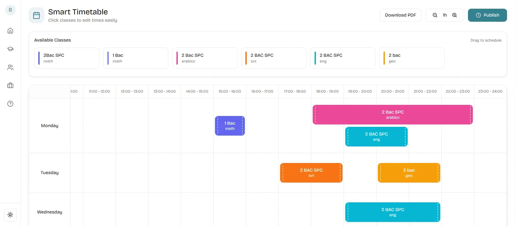Click the Monday 1 Bac math block
The image size is (516, 226).
pos(230,126)
